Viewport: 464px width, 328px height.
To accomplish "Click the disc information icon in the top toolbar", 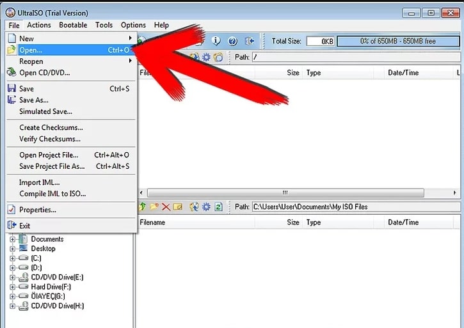I will pos(216,41).
